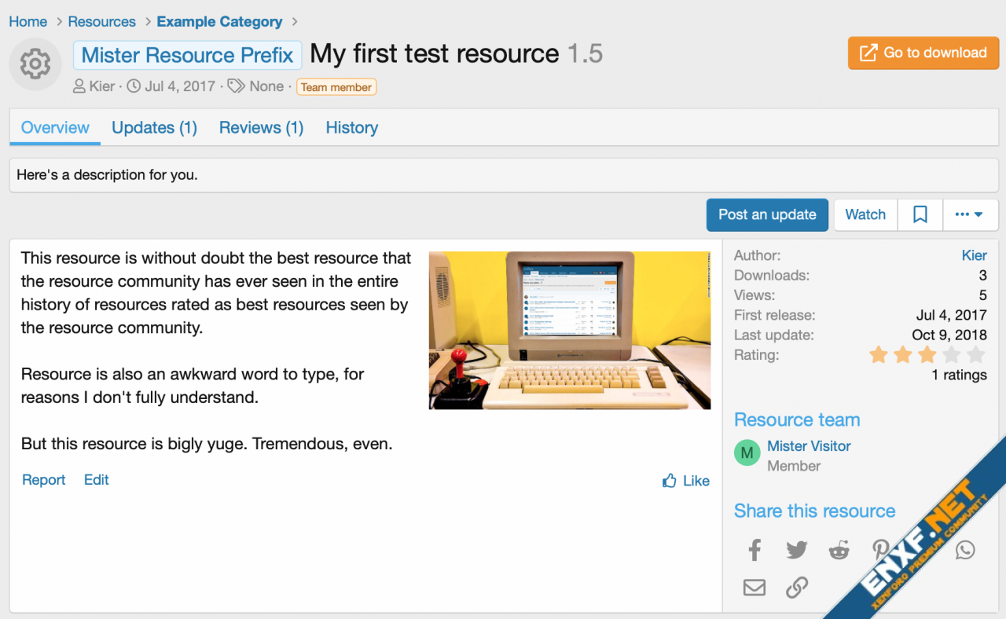Open author Kier's profile link
The height and width of the screenshot is (619, 1006).
pyautogui.click(x=100, y=86)
